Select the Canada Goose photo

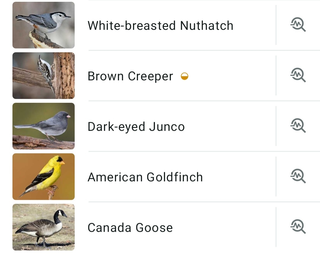44,227
